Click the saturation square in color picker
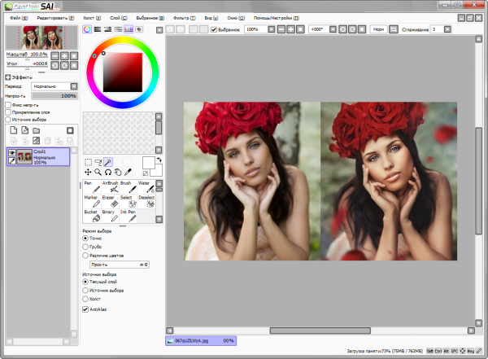Viewport: 488px width, 359px height. 123,72
